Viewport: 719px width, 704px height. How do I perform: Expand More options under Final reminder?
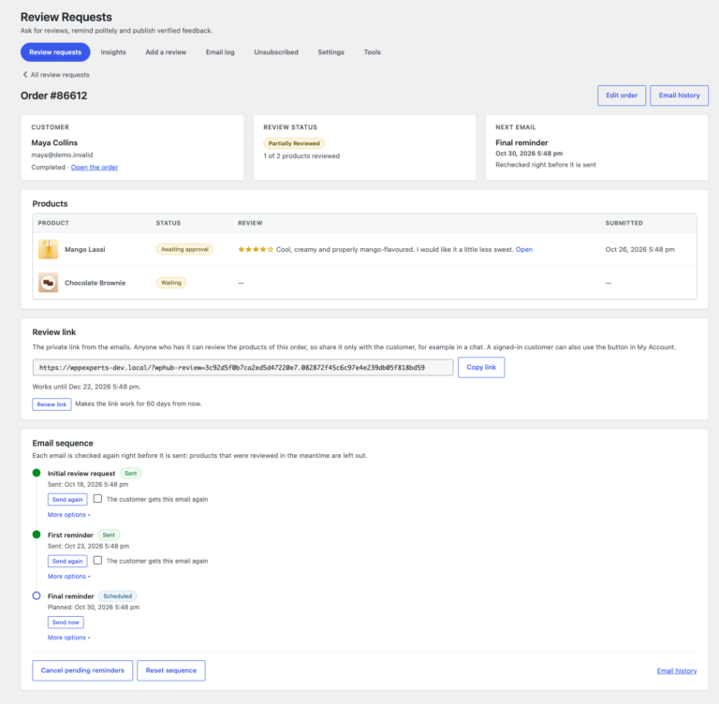(x=68, y=638)
